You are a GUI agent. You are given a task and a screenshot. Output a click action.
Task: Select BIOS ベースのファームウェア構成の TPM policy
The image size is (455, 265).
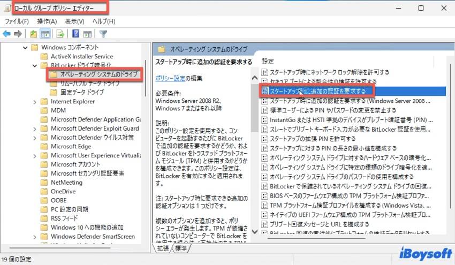coord(350,195)
